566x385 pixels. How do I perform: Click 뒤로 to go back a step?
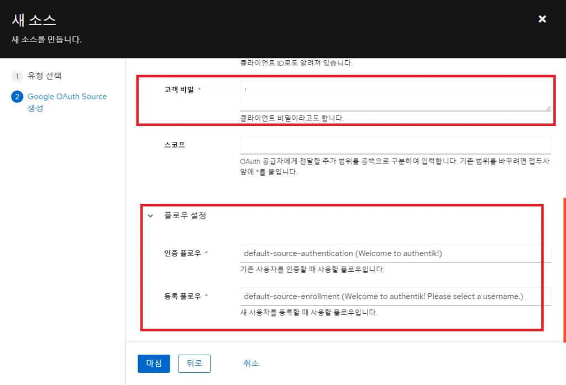point(194,363)
